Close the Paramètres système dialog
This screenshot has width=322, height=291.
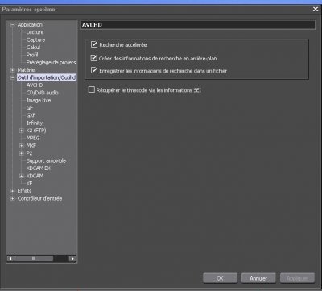click(316, 10)
